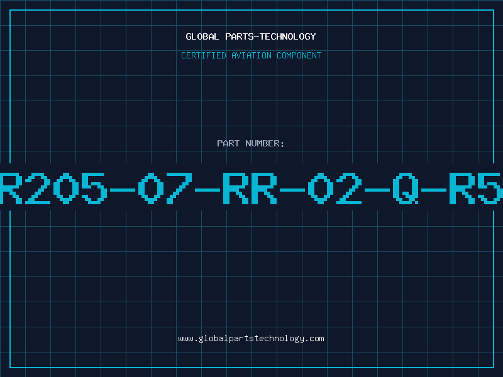Click the PART NUMBER: label

pos(250,143)
